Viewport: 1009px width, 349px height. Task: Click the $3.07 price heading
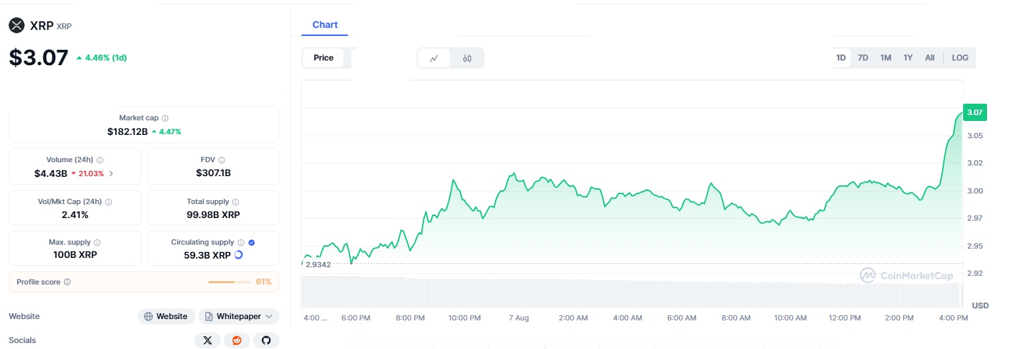click(39, 57)
